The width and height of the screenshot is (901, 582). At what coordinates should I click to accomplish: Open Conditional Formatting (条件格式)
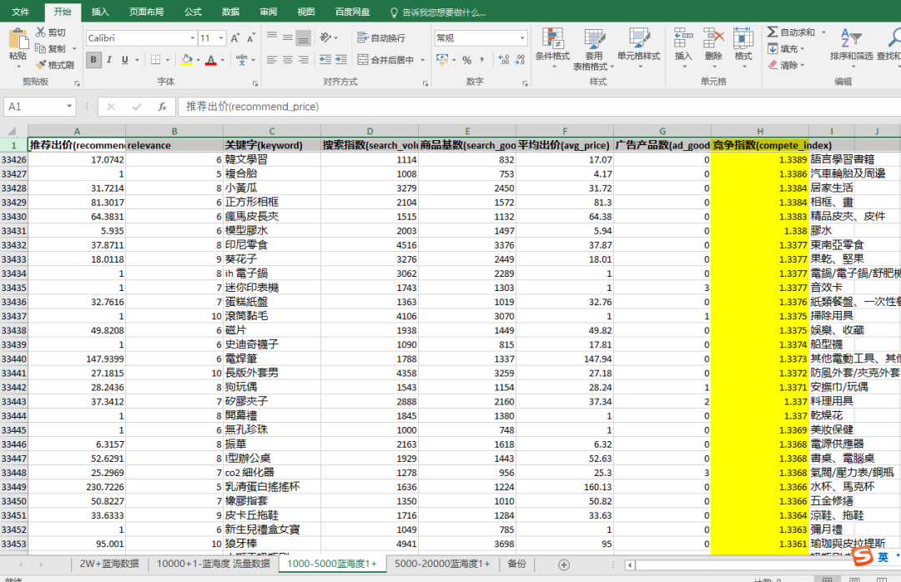[x=551, y=45]
